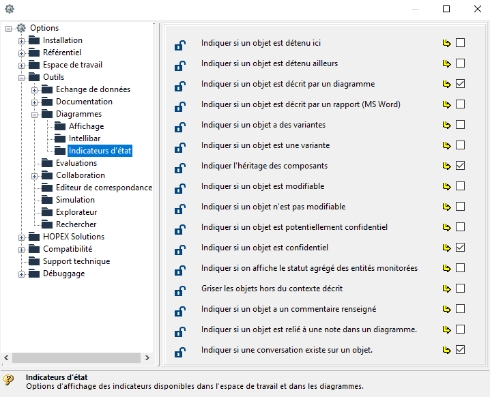Enable 'Indiquer si un objet est détenu ailleurs' checkbox
The width and height of the screenshot is (490, 397).
[461, 63]
